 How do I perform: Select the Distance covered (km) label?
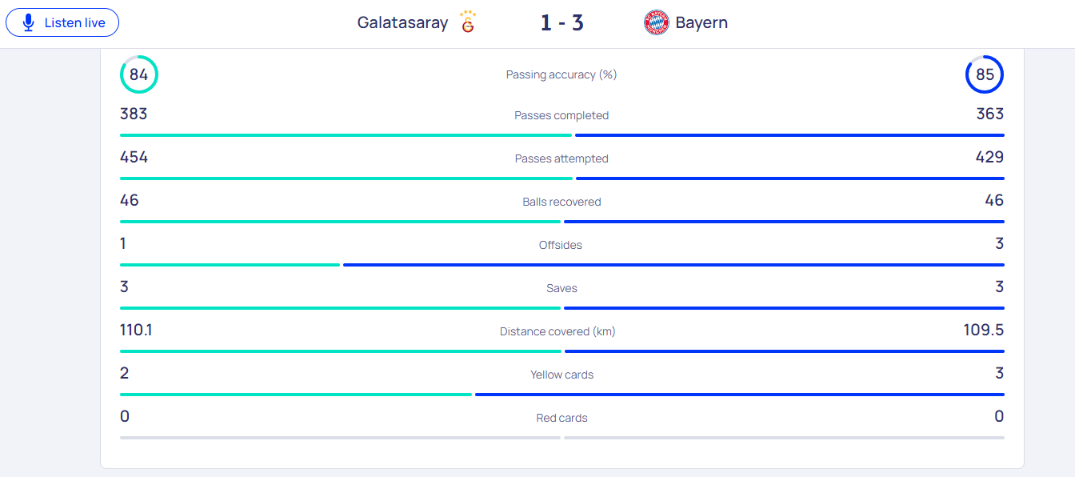557,331
